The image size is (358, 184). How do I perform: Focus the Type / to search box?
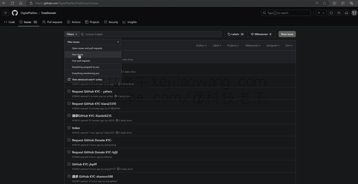[x=286, y=13]
